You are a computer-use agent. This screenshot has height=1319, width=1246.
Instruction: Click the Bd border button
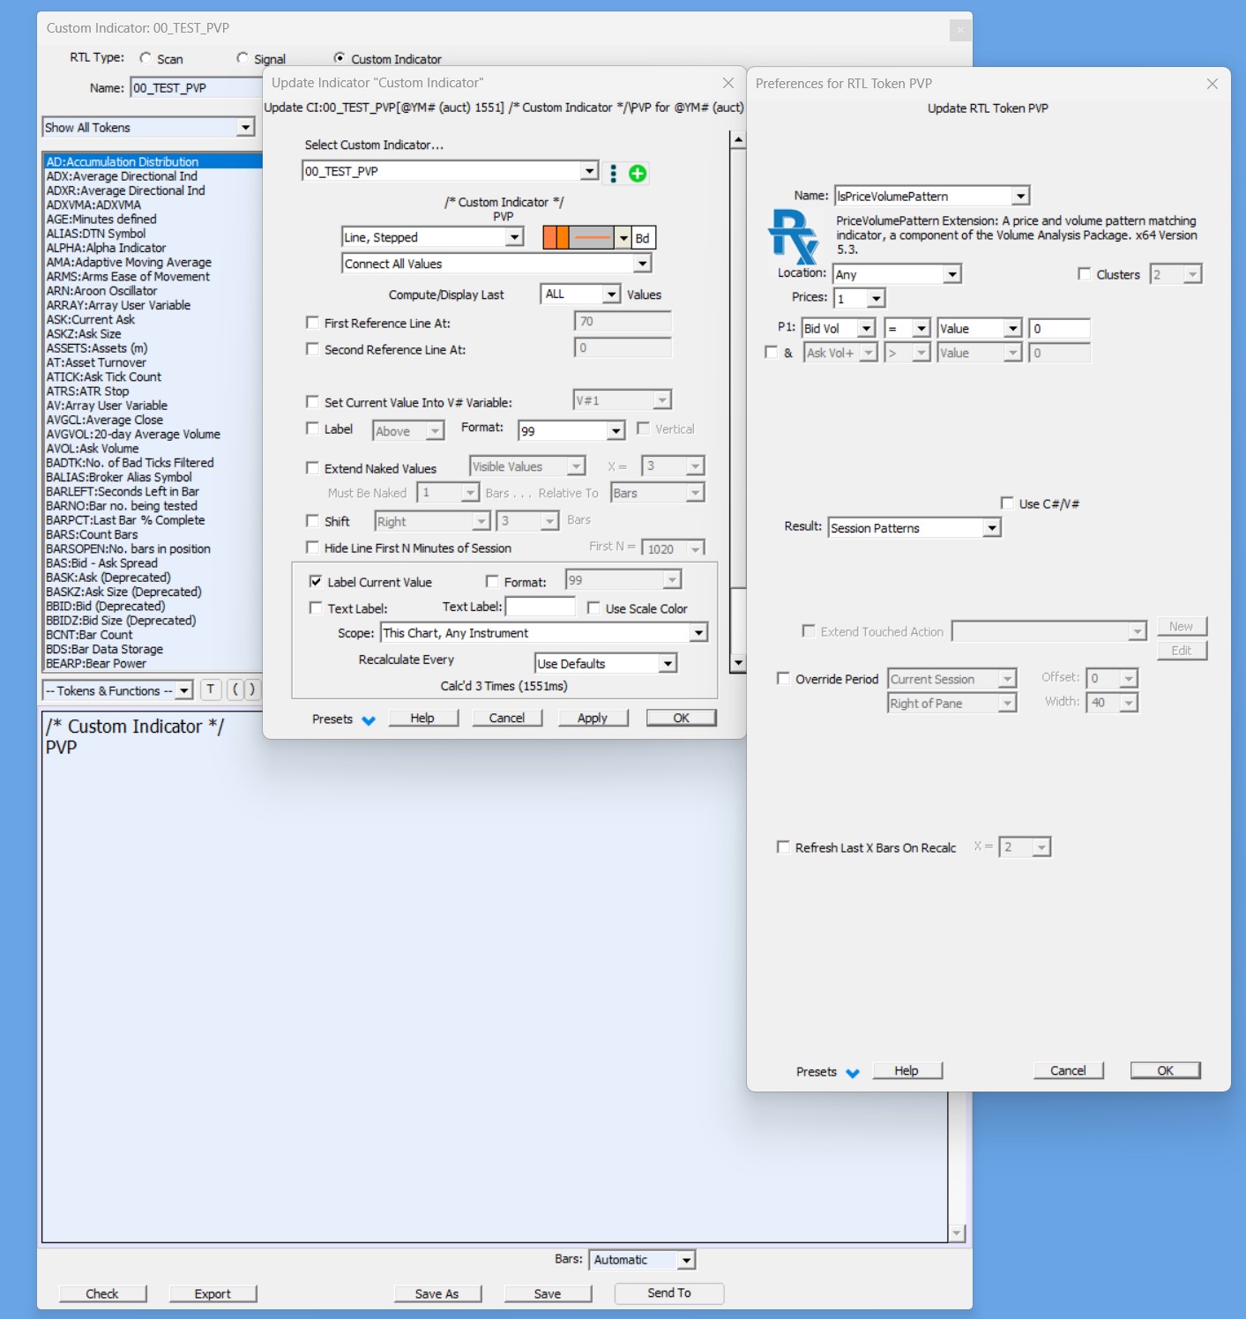pyautogui.click(x=643, y=238)
